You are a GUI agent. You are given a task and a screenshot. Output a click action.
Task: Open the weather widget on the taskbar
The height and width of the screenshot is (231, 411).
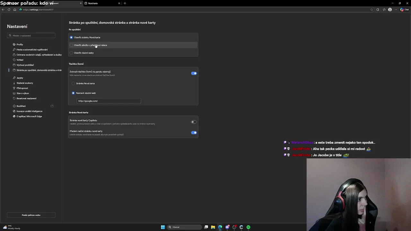coord(12,227)
